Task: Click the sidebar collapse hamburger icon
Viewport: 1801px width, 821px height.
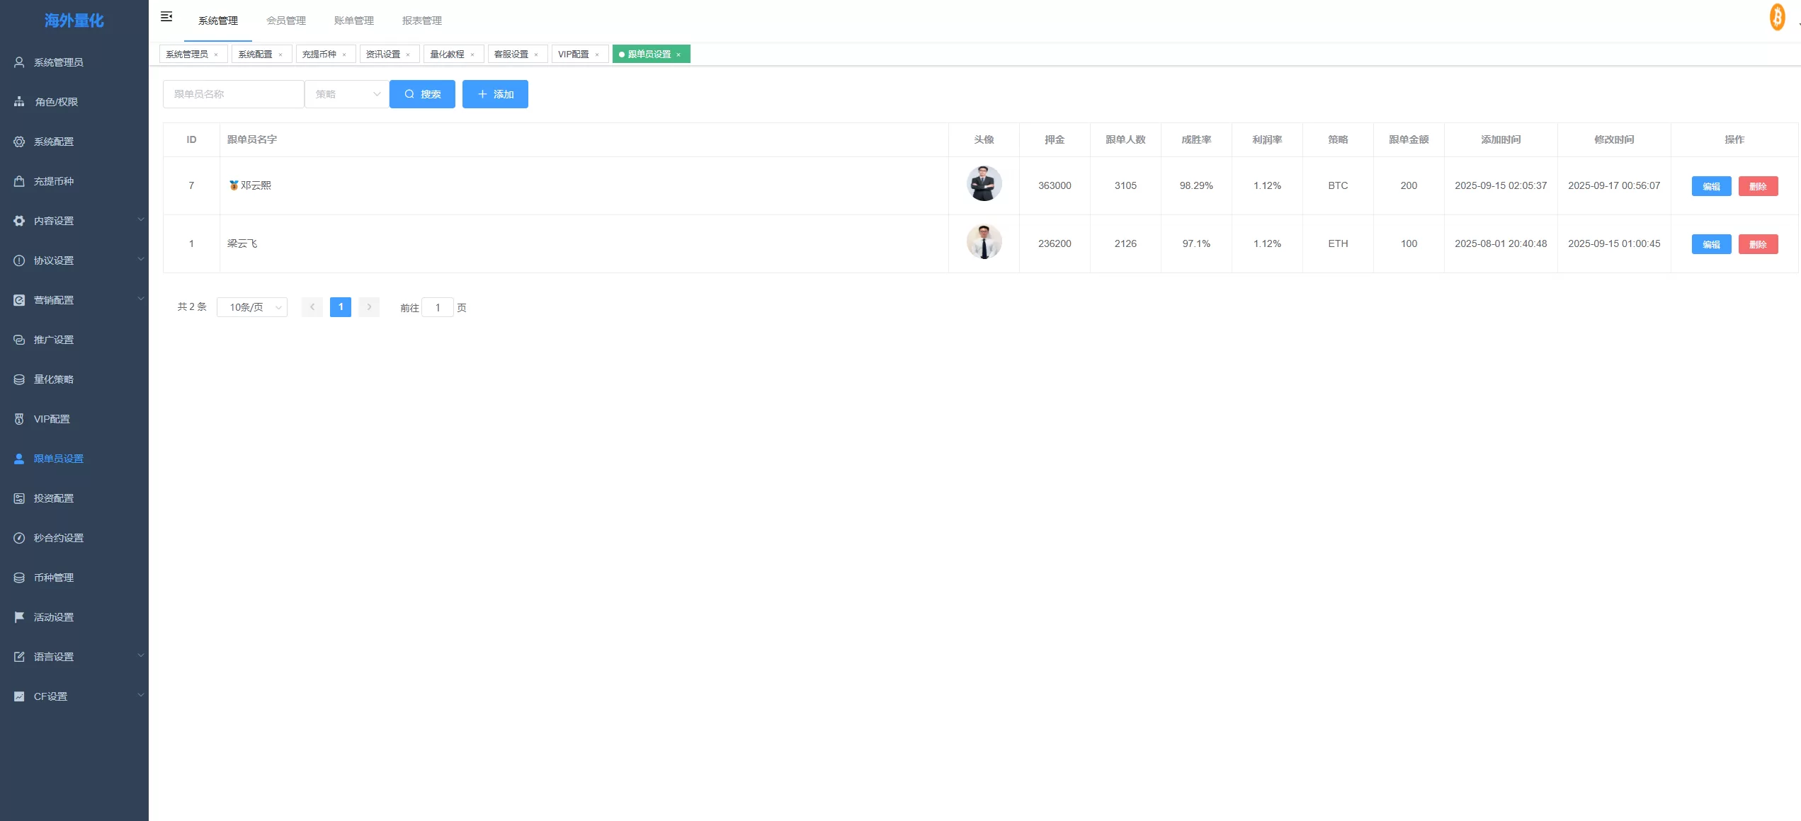Action: pyautogui.click(x=166, y=16)
